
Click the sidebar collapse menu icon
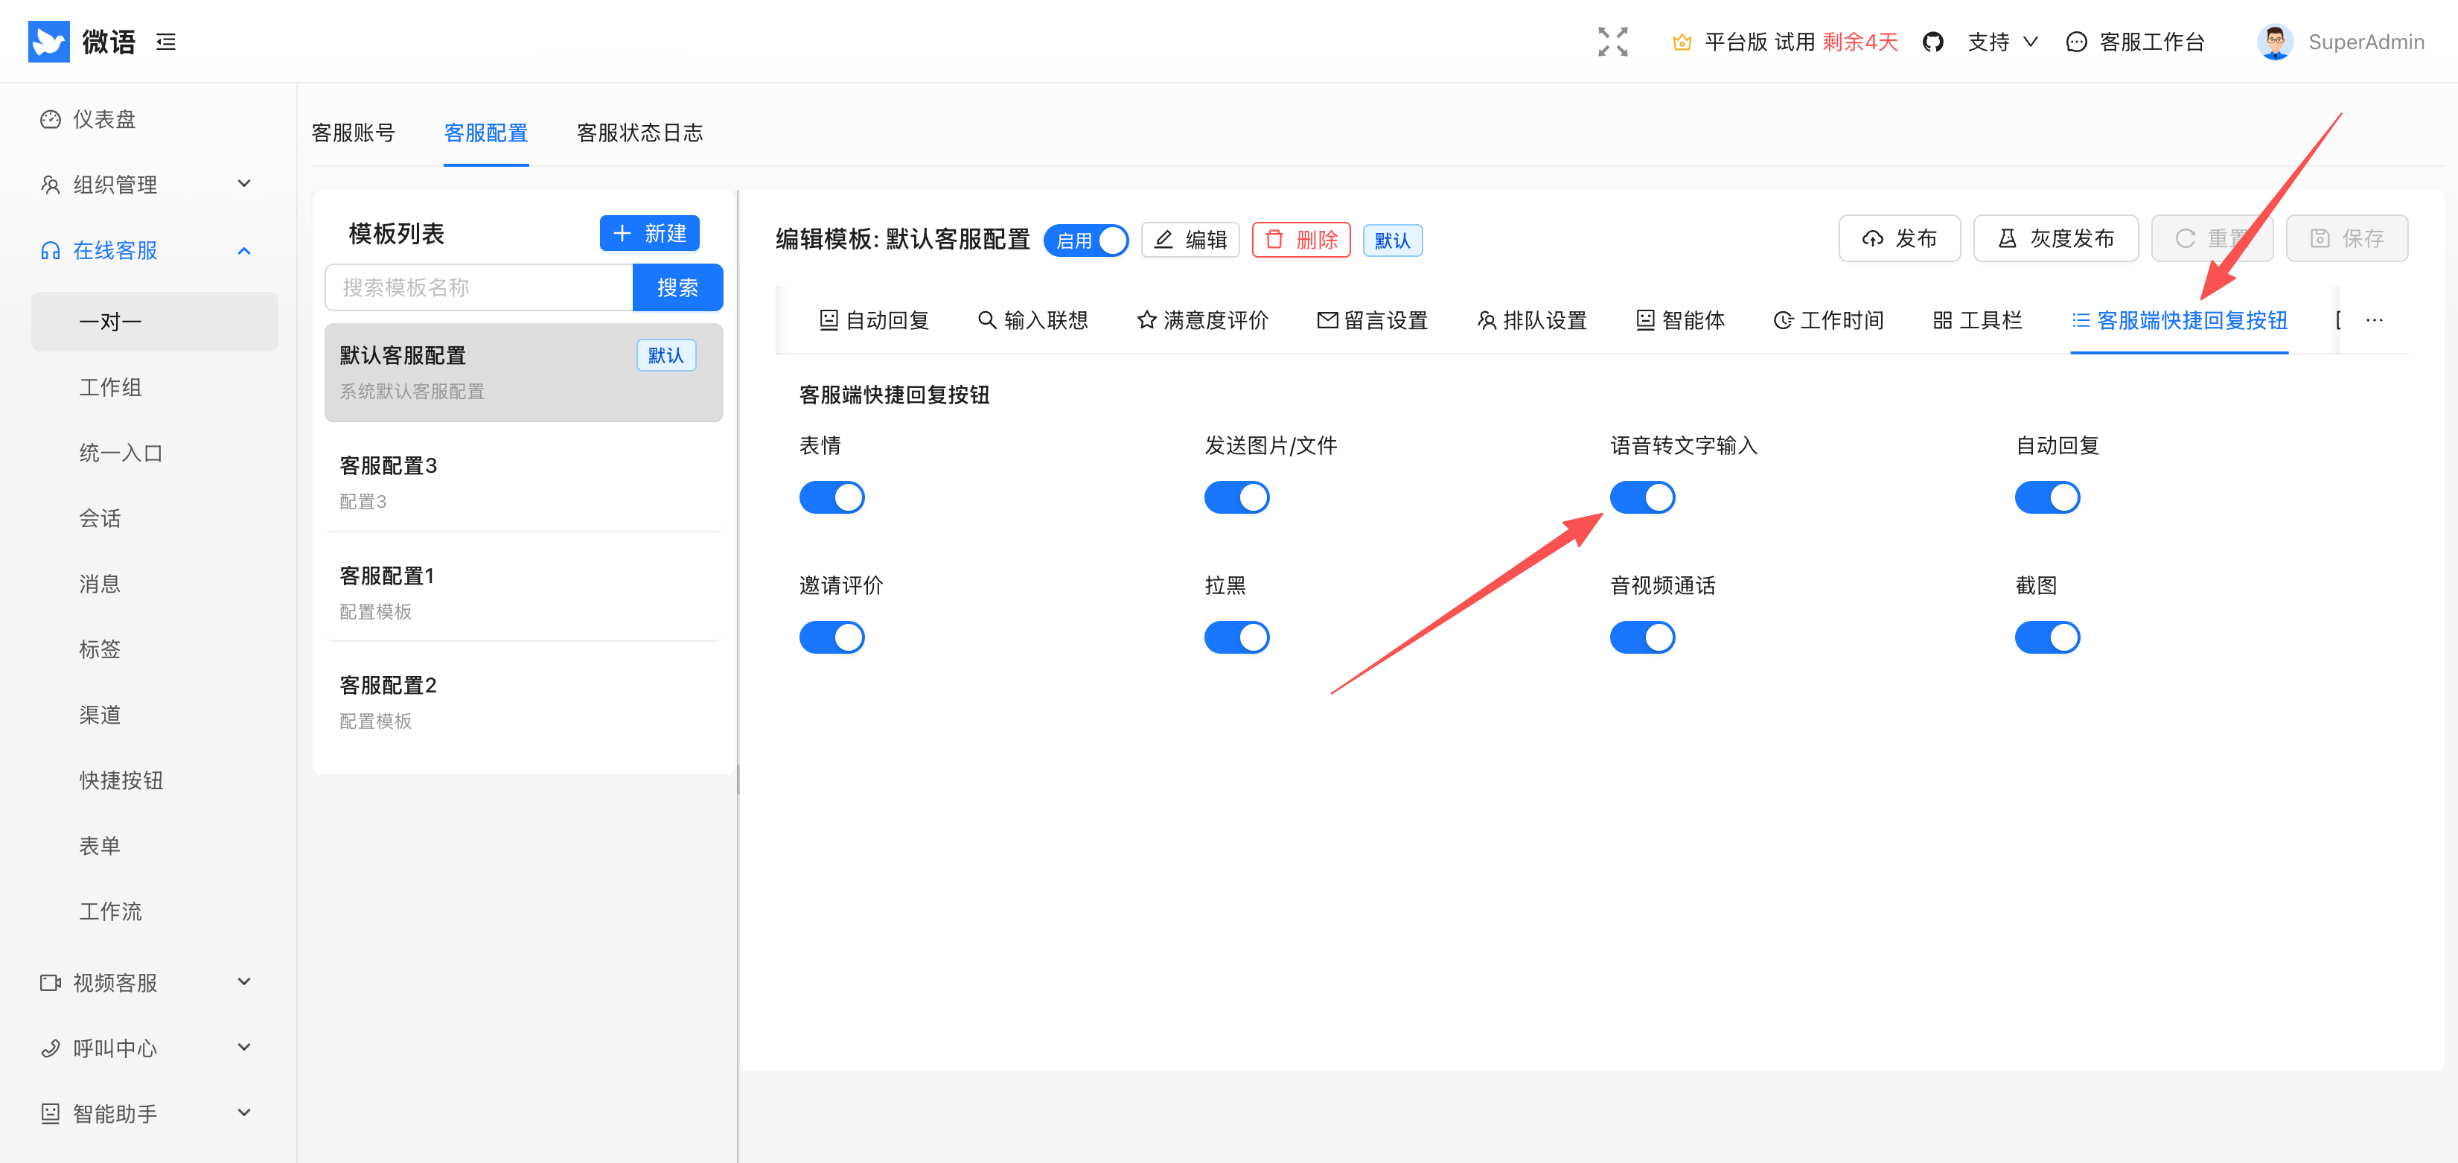[166, 42]
